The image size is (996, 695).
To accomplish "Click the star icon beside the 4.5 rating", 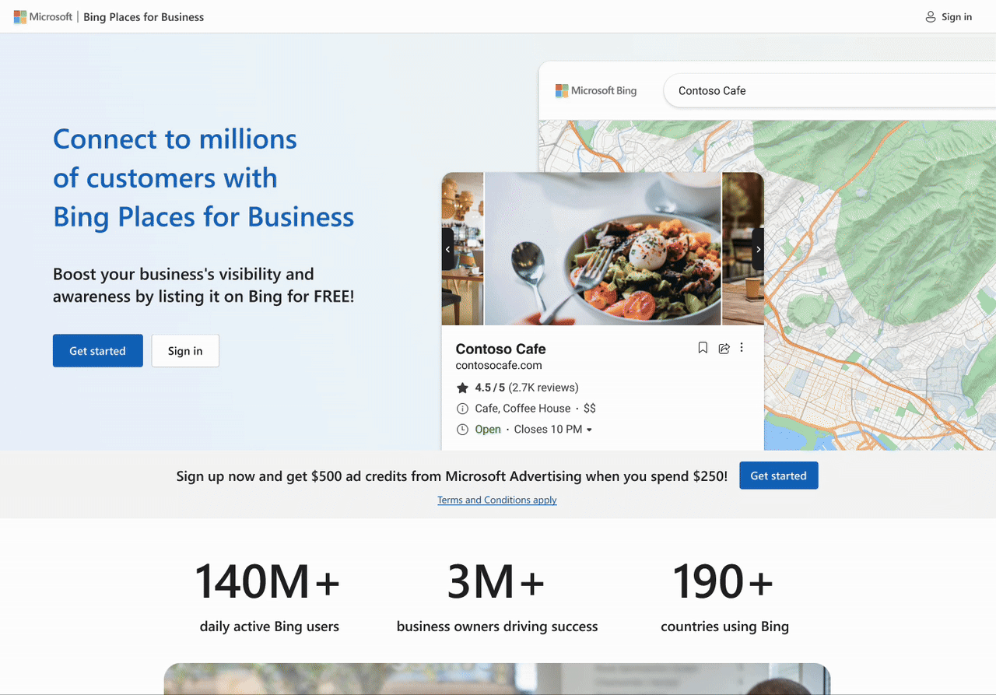I will click(462, 387).
